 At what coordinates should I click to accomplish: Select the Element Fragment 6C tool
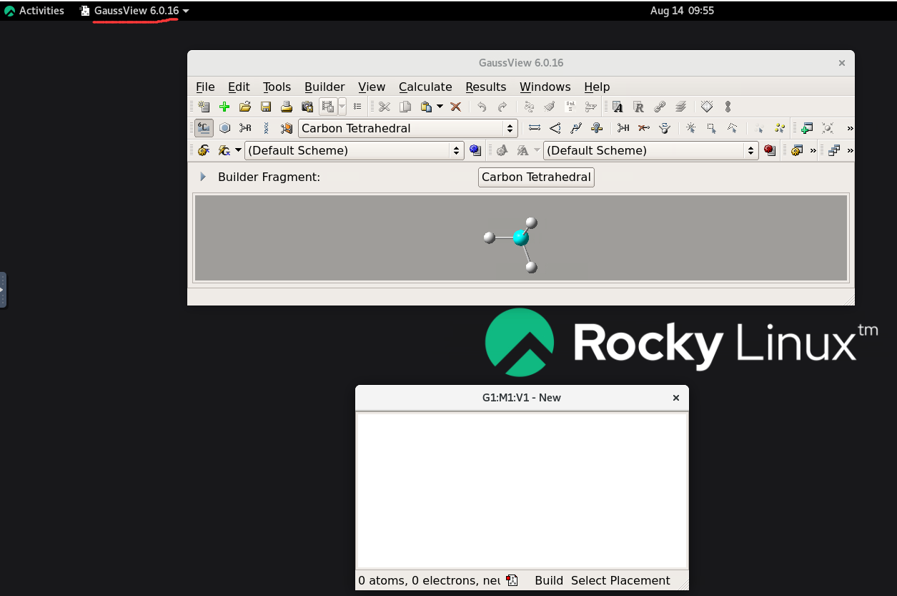[x=204, y=128]
